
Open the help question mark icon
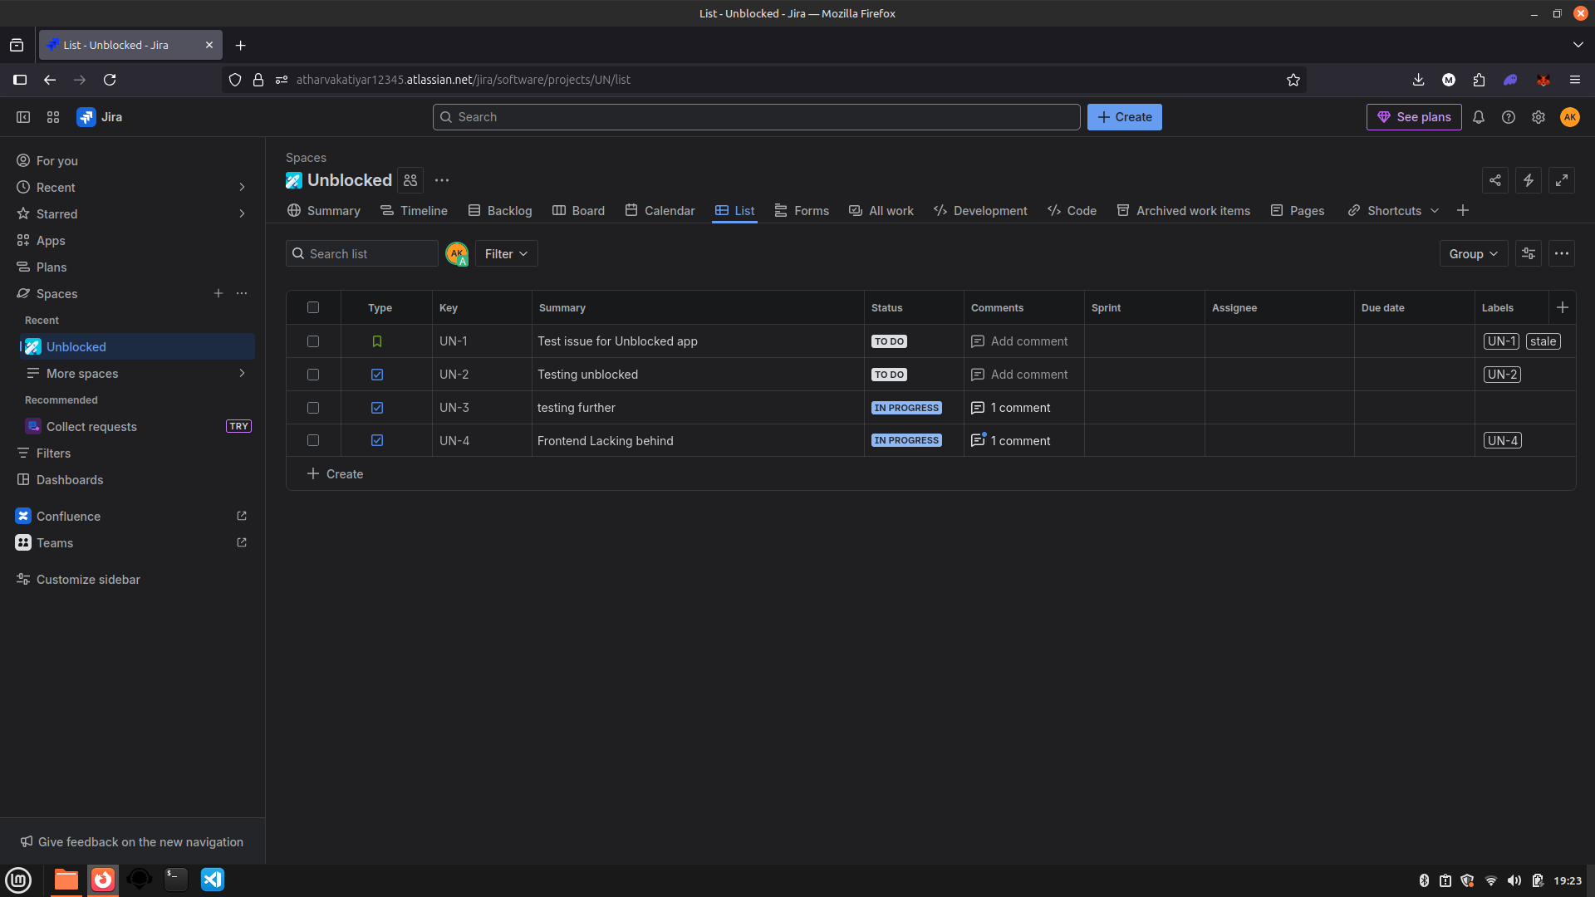(1509, 117)
